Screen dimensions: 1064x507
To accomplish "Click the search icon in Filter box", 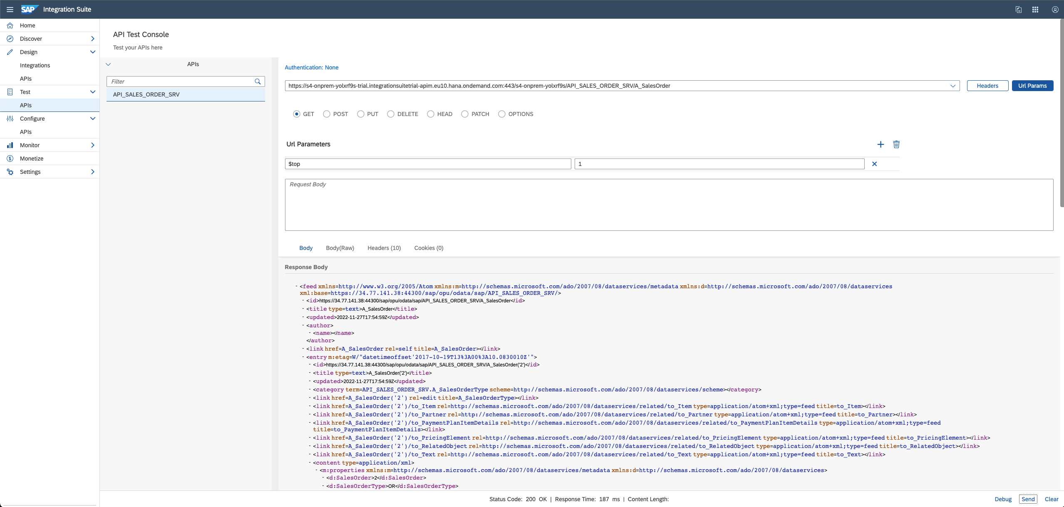I will [x=258, y=82].
